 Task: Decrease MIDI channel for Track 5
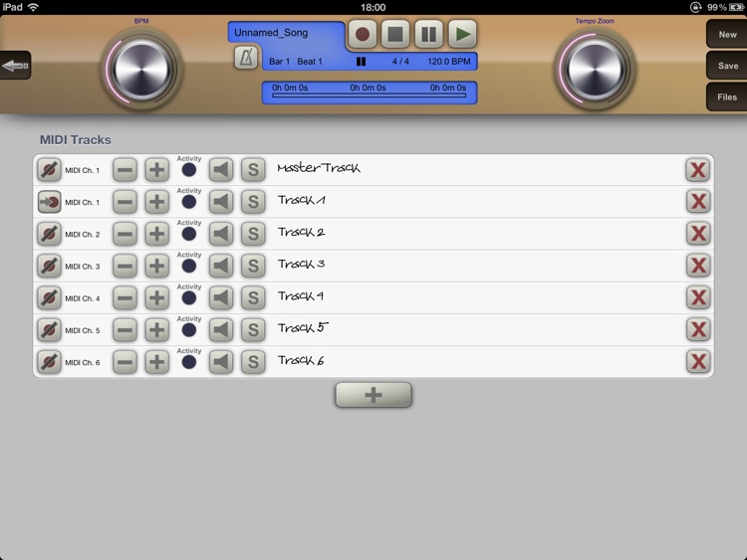click(x=124, y=329)
